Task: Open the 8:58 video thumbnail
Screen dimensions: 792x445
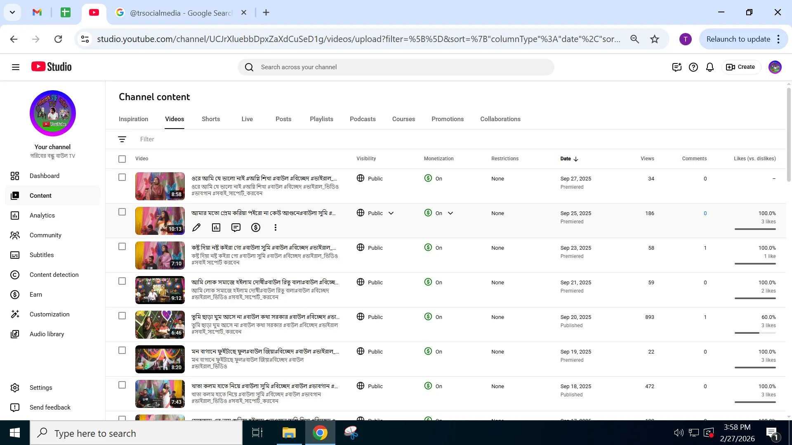Action: 160,186
